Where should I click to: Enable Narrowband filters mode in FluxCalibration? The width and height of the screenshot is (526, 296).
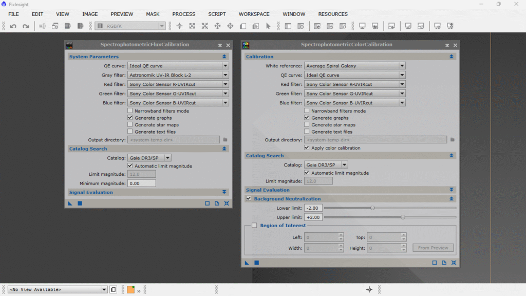coord(130,111)
